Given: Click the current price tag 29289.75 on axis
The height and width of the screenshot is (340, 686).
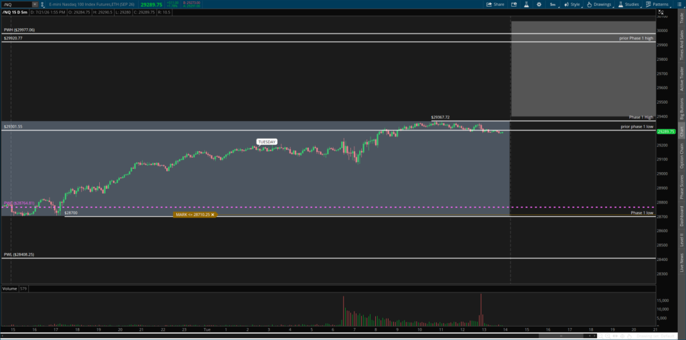Looking at the screenshot, I should tap(667, 131).
